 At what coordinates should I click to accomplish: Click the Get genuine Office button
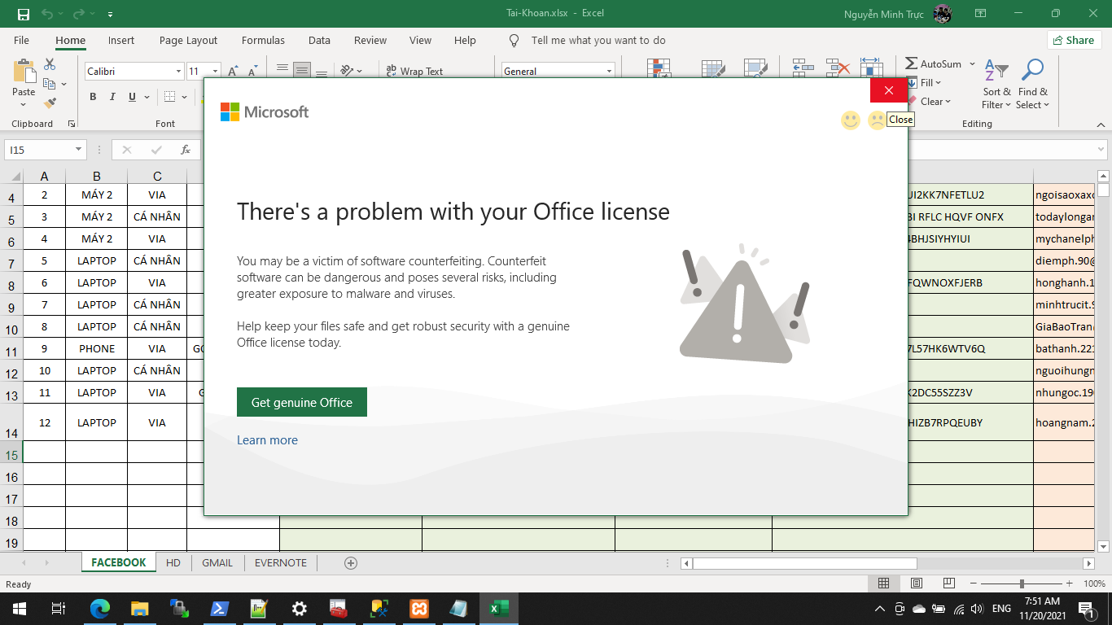301,402
